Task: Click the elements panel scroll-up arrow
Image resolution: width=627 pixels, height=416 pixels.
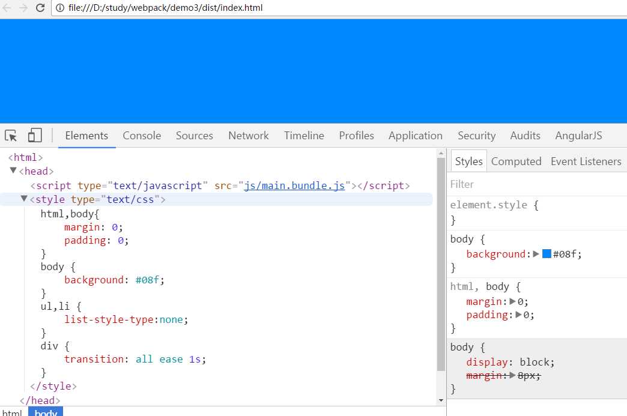Action: click(x=441, y=153)
